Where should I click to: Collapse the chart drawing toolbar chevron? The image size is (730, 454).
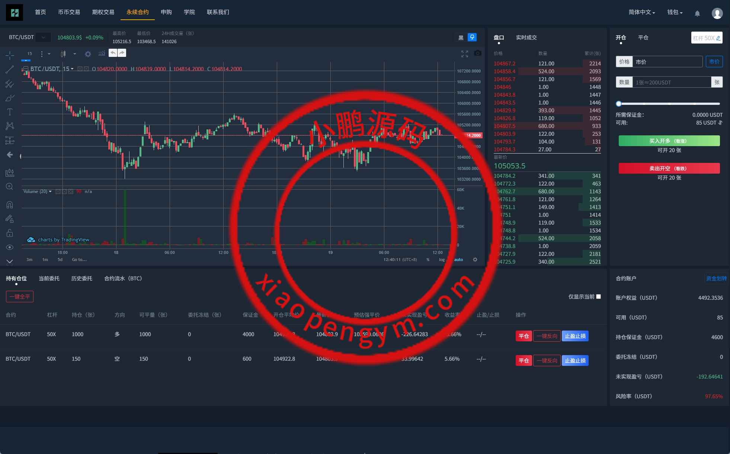pyautogui.click(x=10, y=261)
